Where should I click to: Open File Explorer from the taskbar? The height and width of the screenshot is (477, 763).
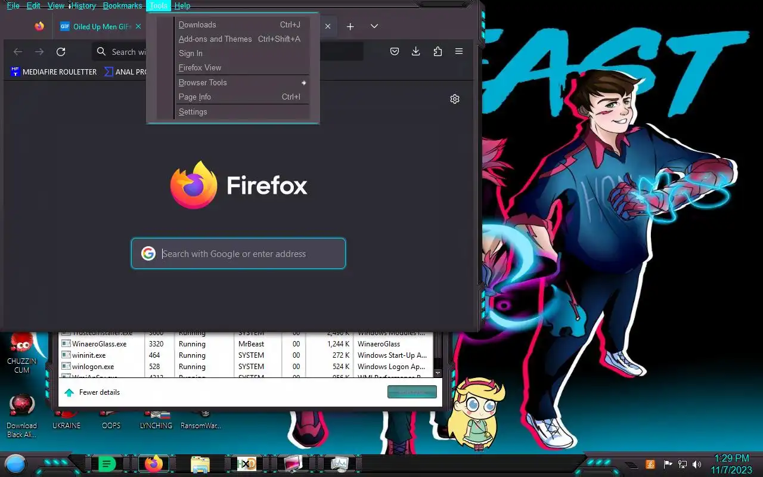coord(200,463)
